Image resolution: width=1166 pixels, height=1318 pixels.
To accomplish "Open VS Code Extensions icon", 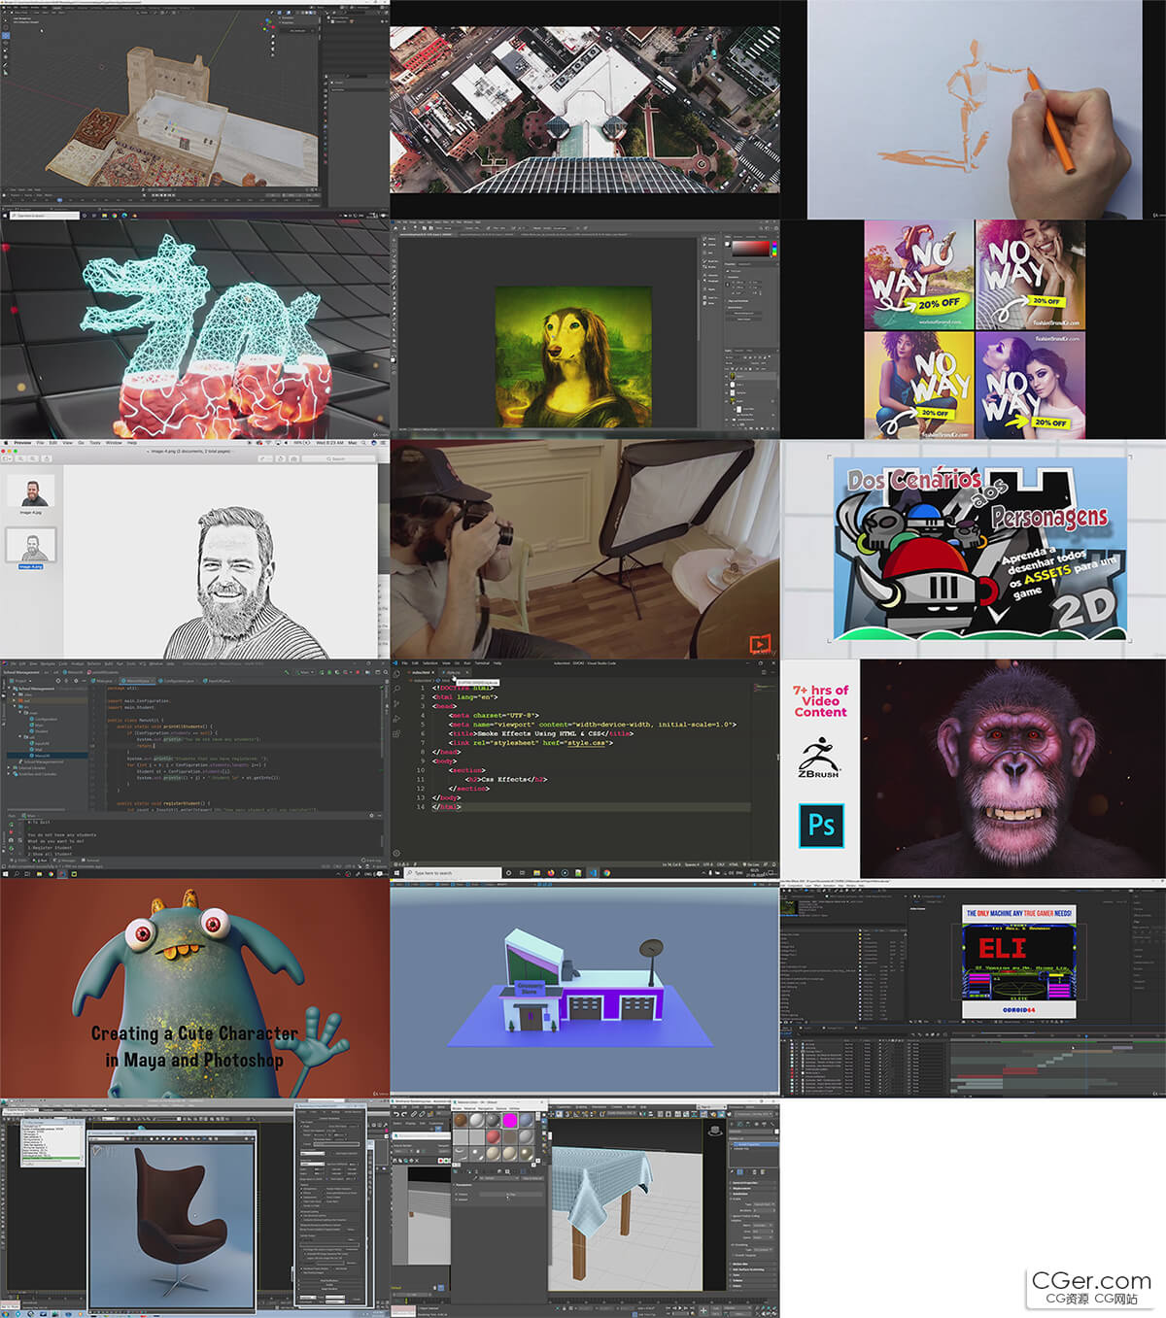I will click(396, 734).
